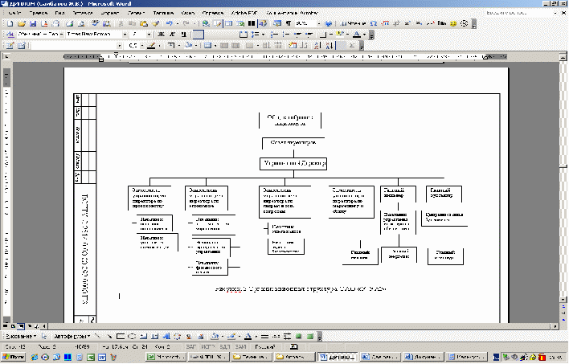Insert WordArt from drawing toolbar
Viewport: 569px width, 364px height.
[x=166, y=337]
